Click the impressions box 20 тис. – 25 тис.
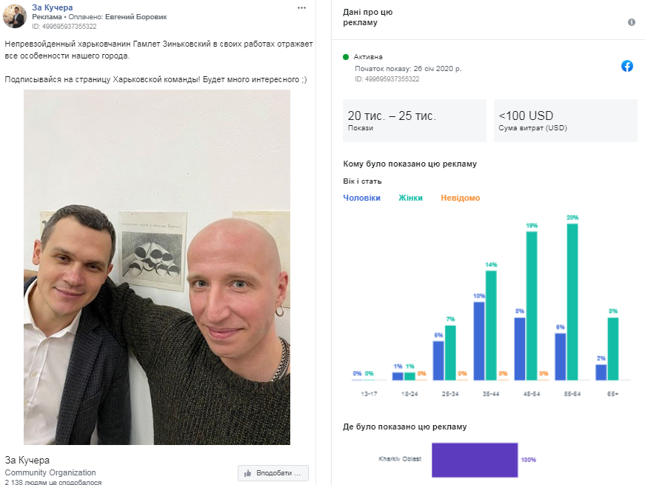 click(415, 121)
